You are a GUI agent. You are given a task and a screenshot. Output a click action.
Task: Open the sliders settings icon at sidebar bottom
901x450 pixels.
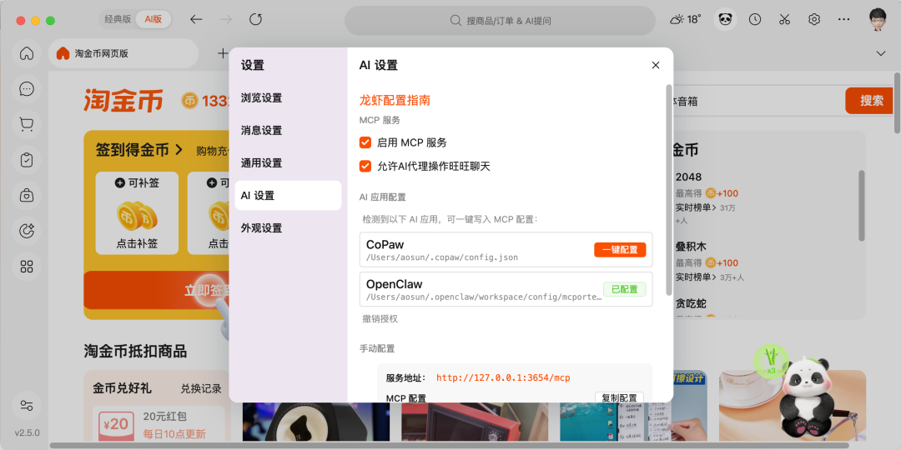27,405
